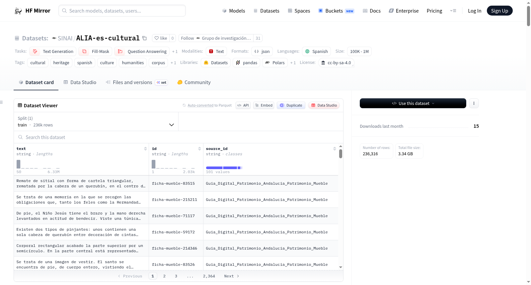531x285 pixels.
Task: Click the heart like icon
Action: pos(157,38)
